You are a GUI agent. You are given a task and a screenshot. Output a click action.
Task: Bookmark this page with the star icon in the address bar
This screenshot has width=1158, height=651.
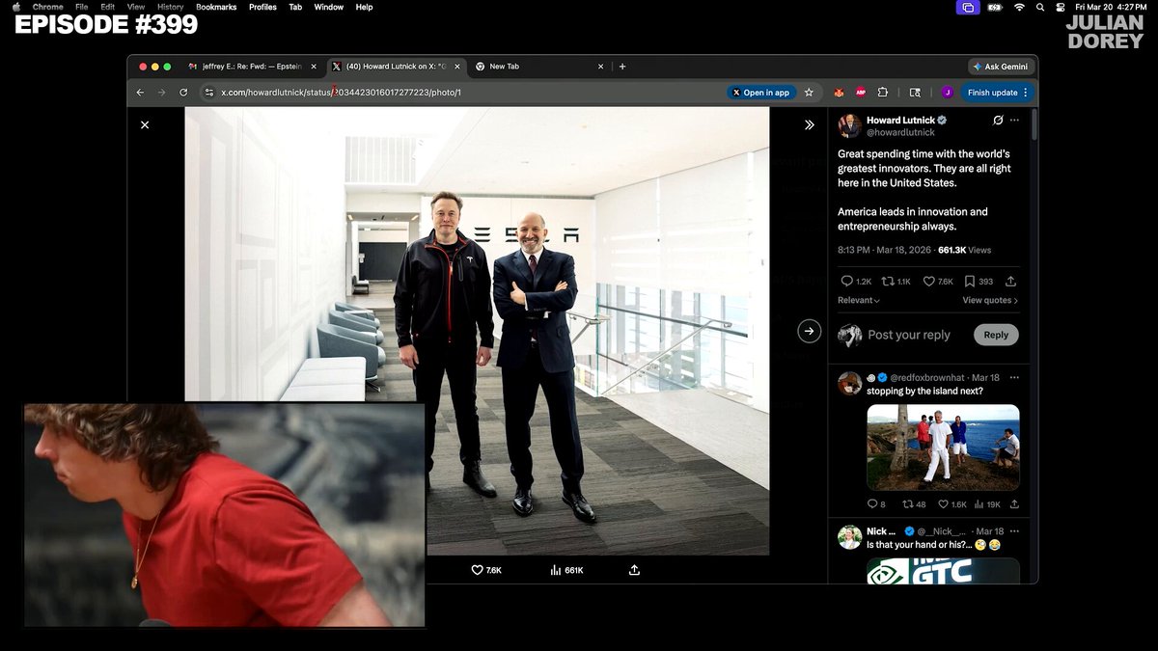click(809, 93)
